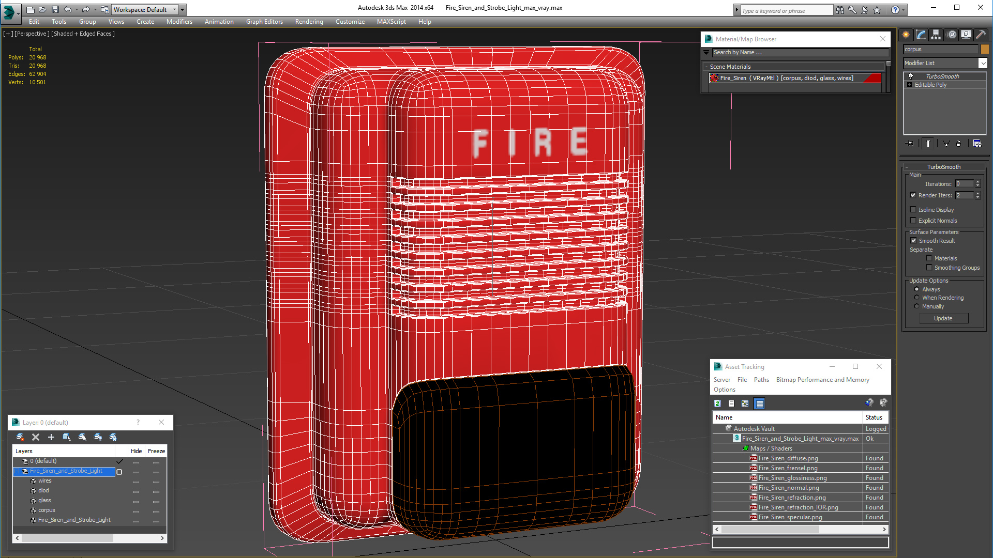Image resolution: width=993 pixels, height=558 pixels.
Task: Open the Rendering menu
Action: click(x=309, y=22)
